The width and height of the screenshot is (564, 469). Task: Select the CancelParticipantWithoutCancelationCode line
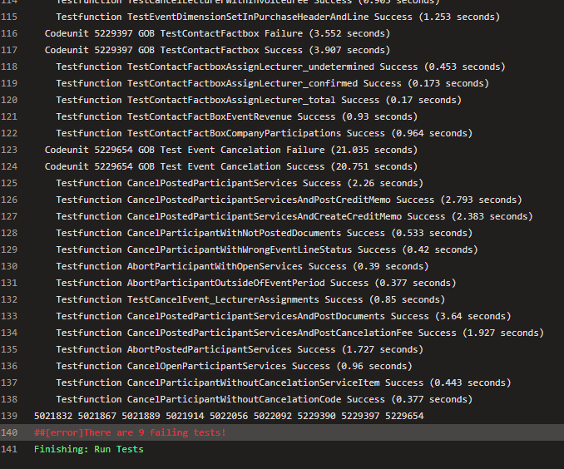[264, 399]
